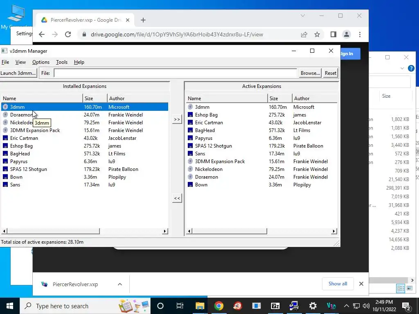This screenshot has height=314, width=419.
Task: Click the 3DMM Expansion Pack disc icon in Installed list
Action: (5, 130)
